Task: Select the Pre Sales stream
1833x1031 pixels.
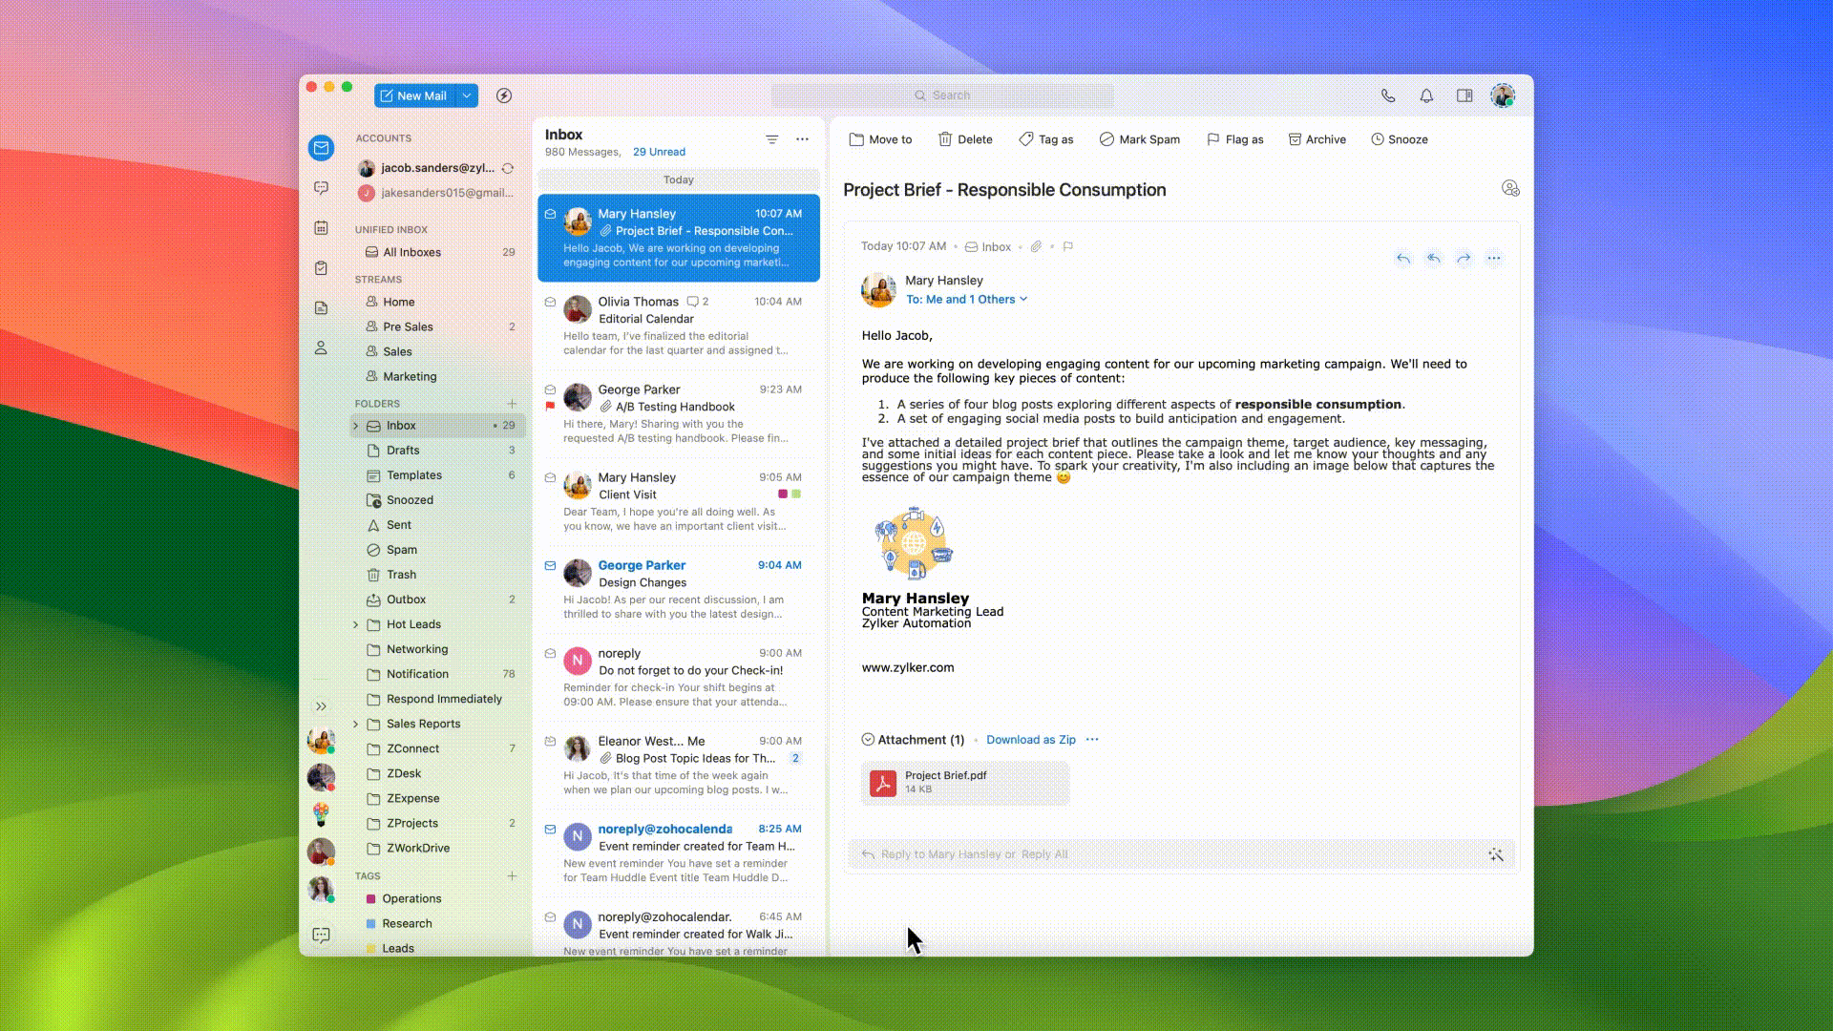Action: [408, 326]
